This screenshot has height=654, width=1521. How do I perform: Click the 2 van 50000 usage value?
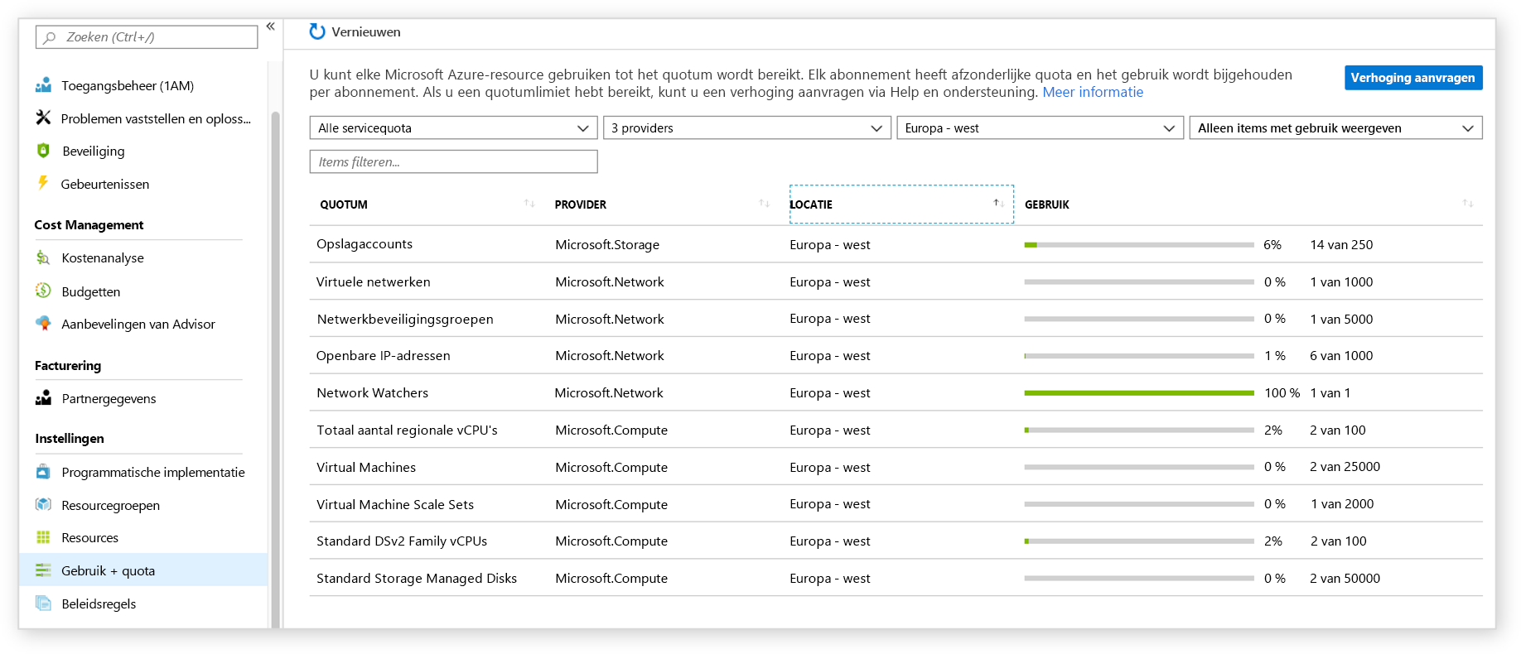coord(1345,579)
